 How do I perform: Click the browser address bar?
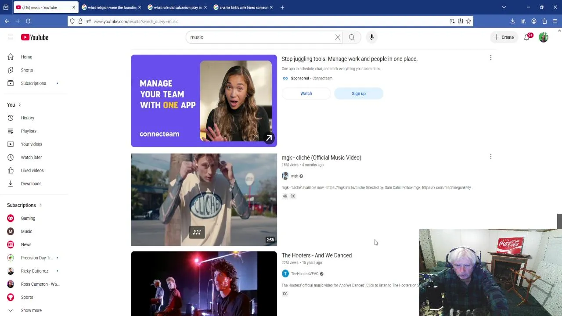click(x=270, y=21)
